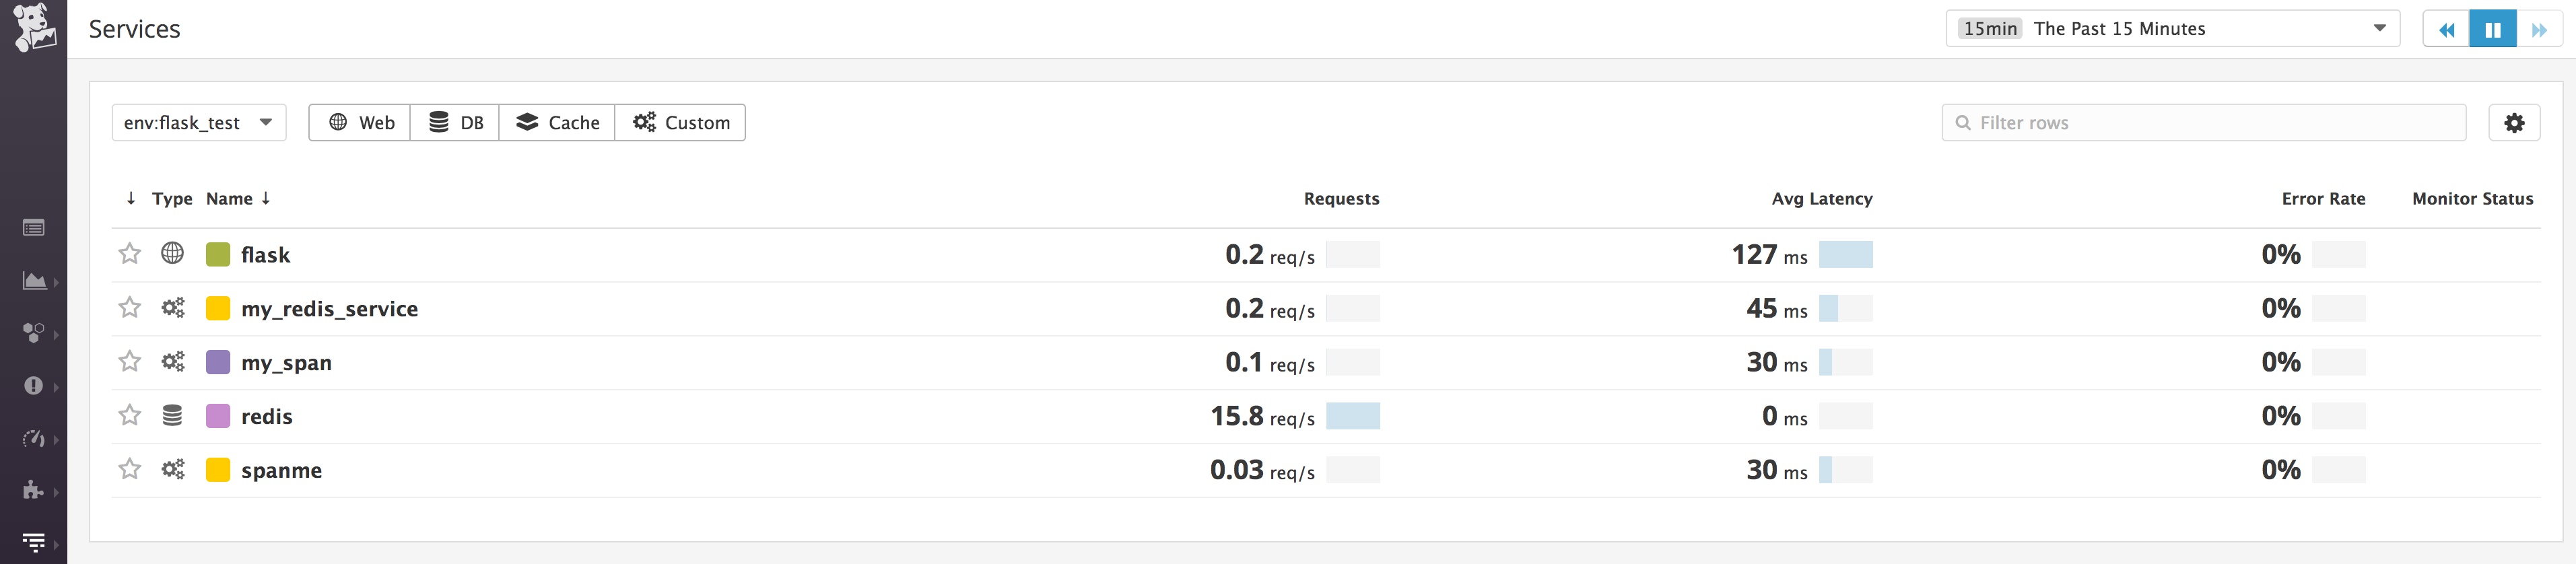Open the env:flask_test dropdown
This screenshot has height=564, width=2576.
click(199, 122)
